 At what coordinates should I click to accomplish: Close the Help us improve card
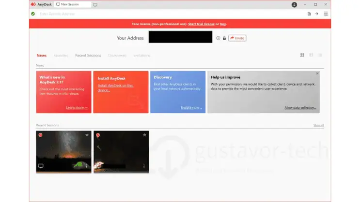(317, 73)
